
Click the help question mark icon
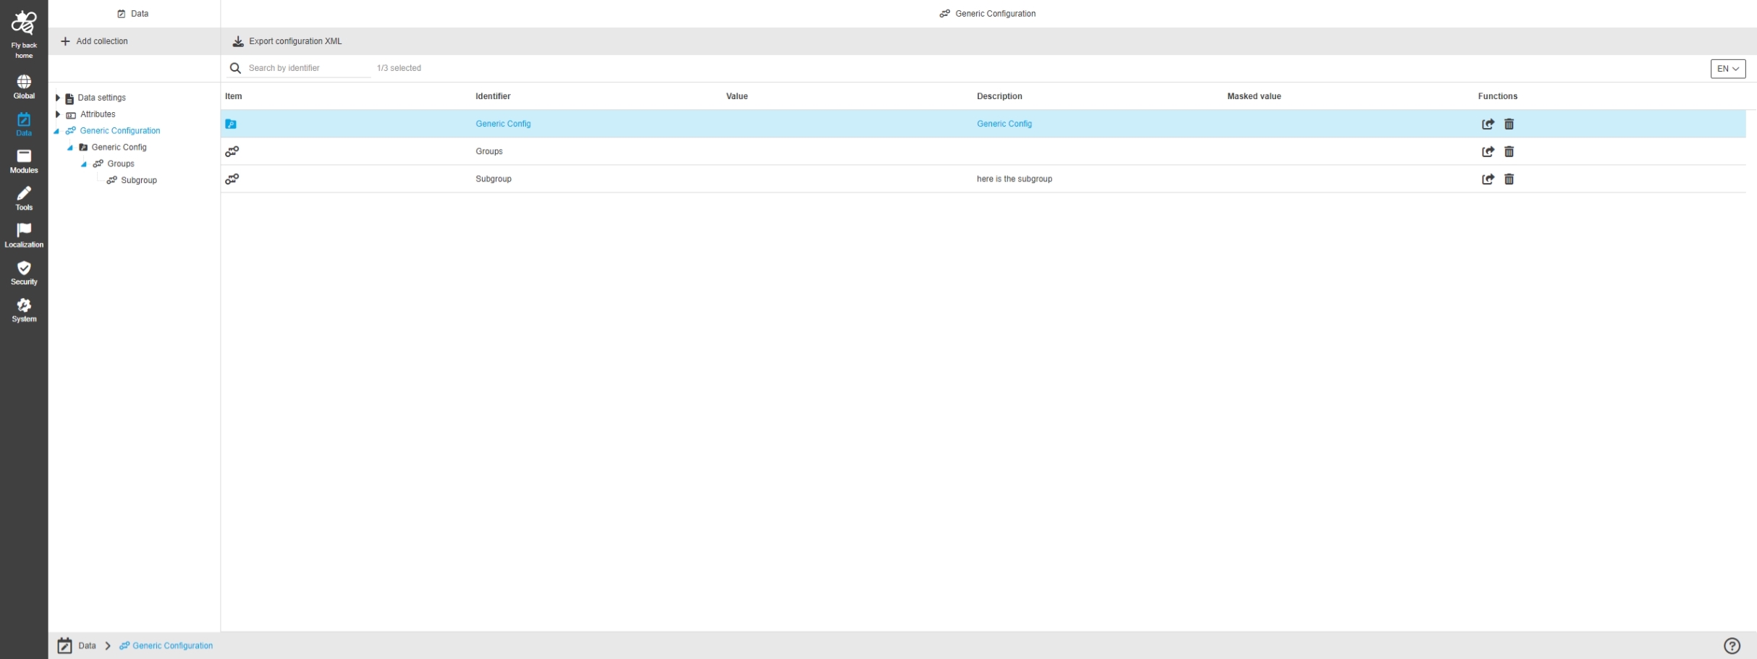tap(1732, 645)
